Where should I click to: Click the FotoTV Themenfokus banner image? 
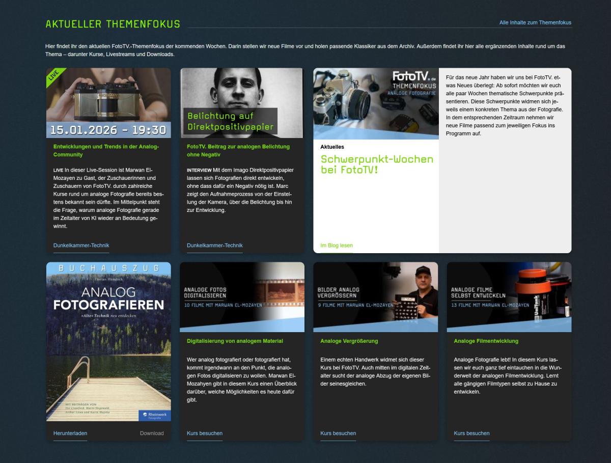(376, 103)
